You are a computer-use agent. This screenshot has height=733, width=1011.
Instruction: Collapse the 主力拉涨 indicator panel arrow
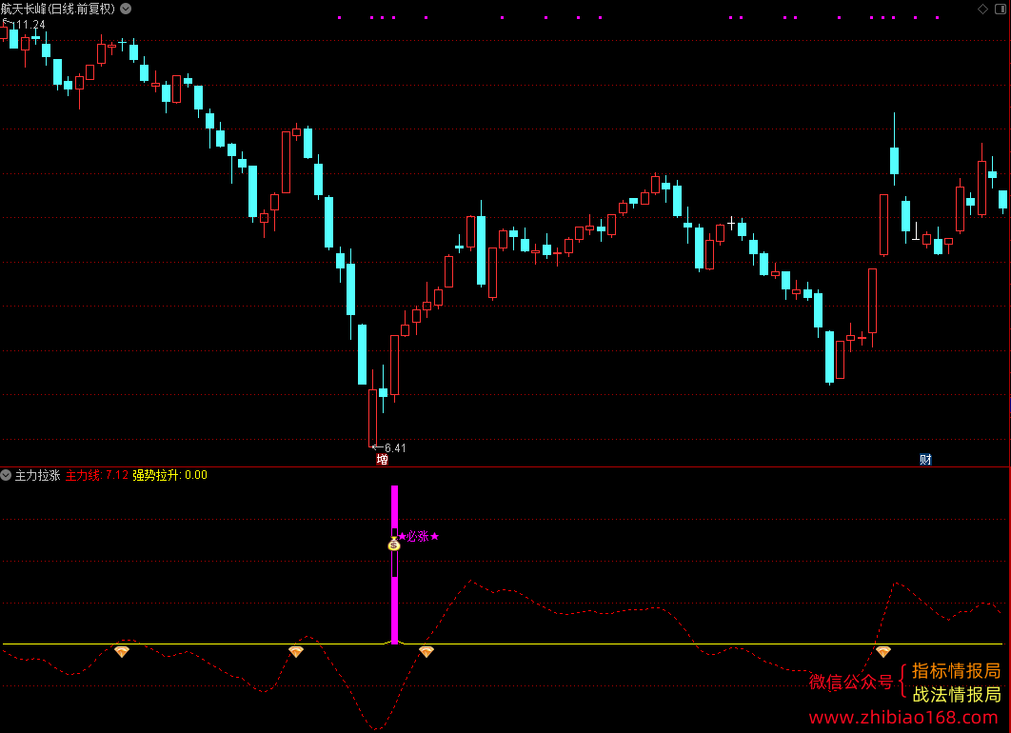[6, 475]
